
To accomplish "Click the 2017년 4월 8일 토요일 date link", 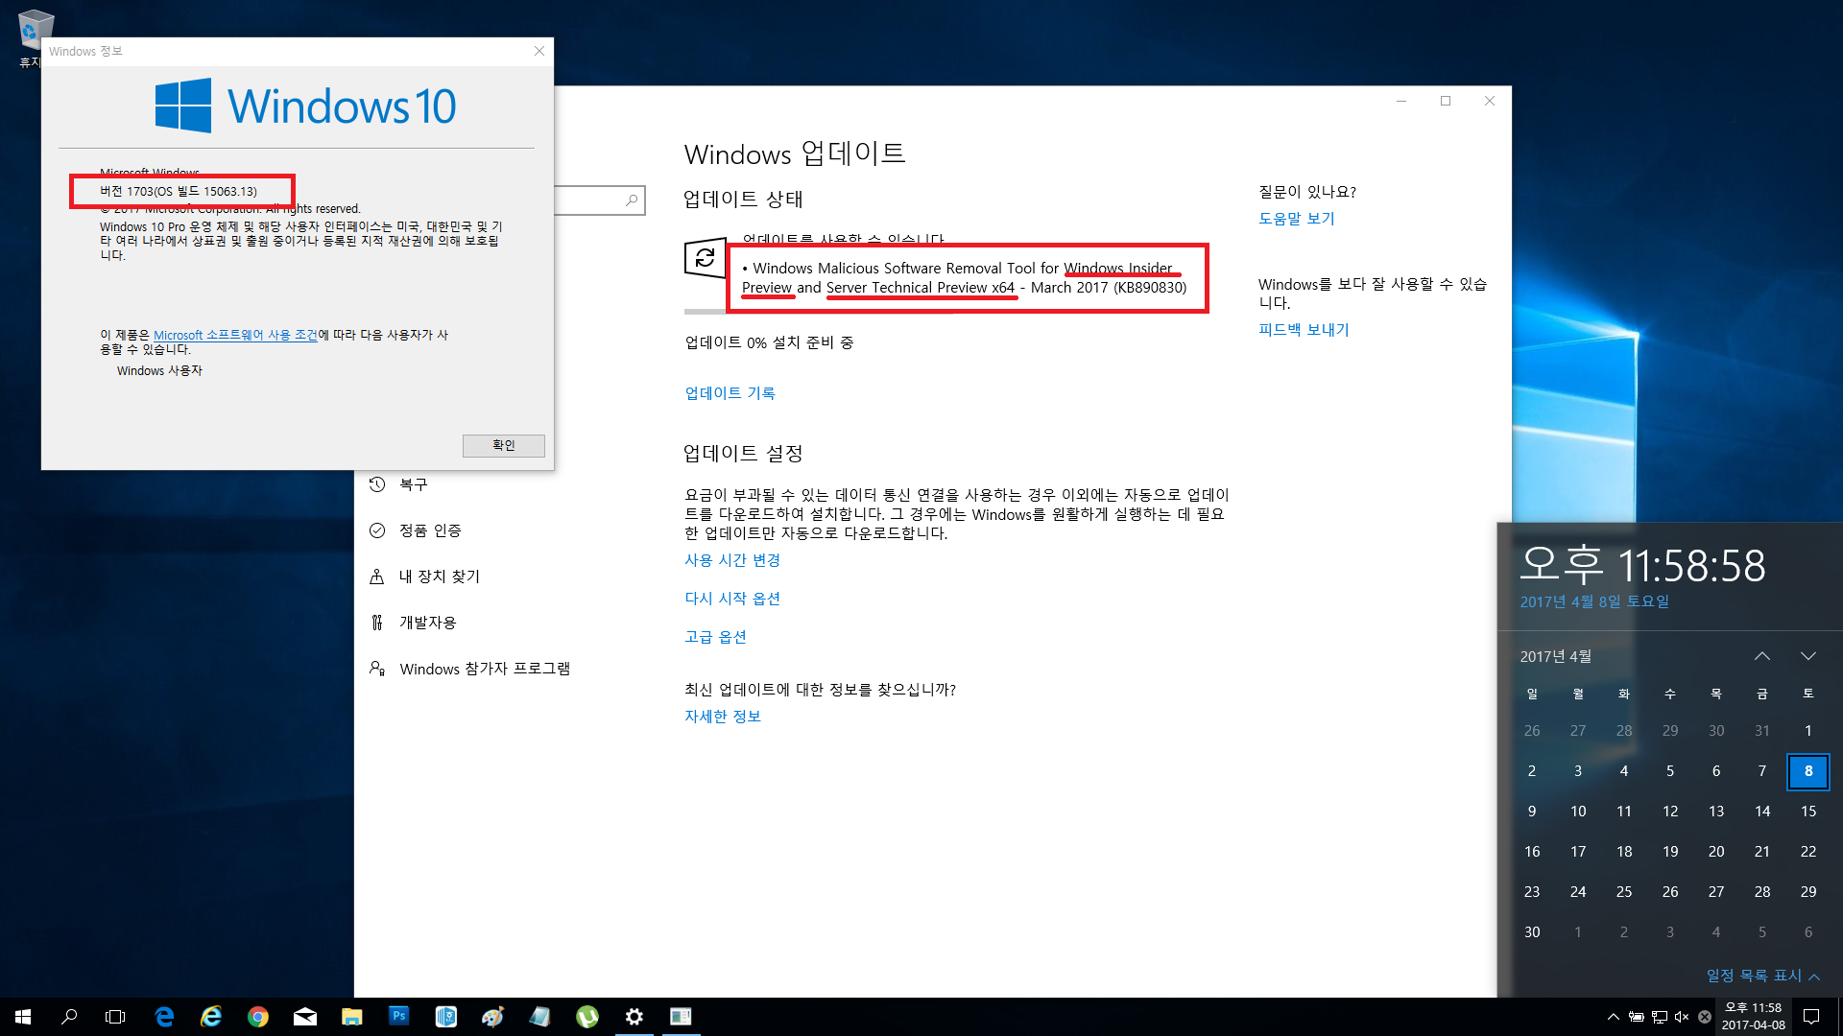I will tap(1594, 601).
